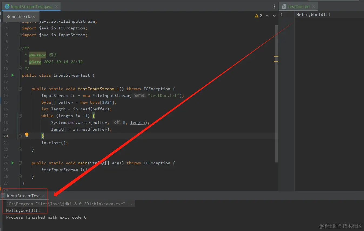Click upper yellow warning mark on error stripe
Viewport: 364px width, 231px height.
[276, 56]
